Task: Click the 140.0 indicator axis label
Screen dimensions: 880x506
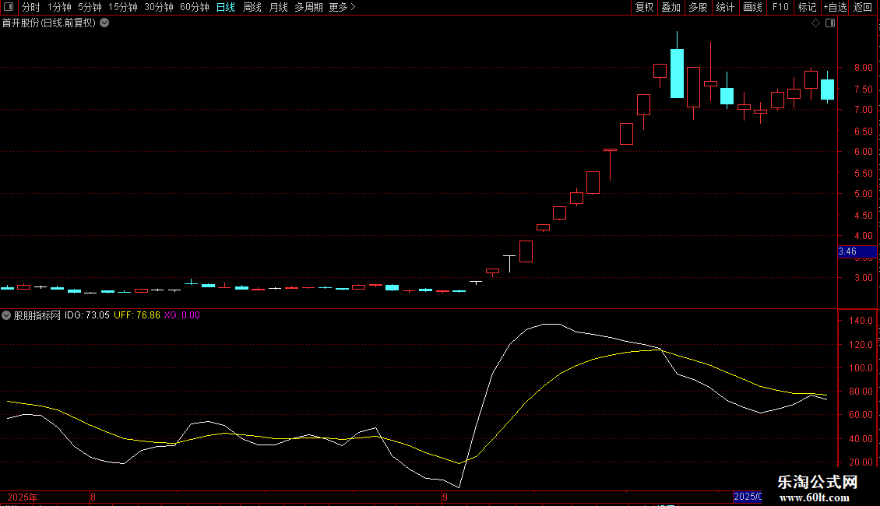Action: pos(861,321)
